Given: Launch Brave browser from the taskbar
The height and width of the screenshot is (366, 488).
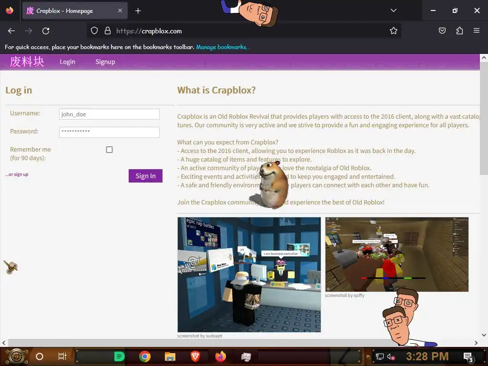Looking at the screenshot, I should tap(195, 356).
